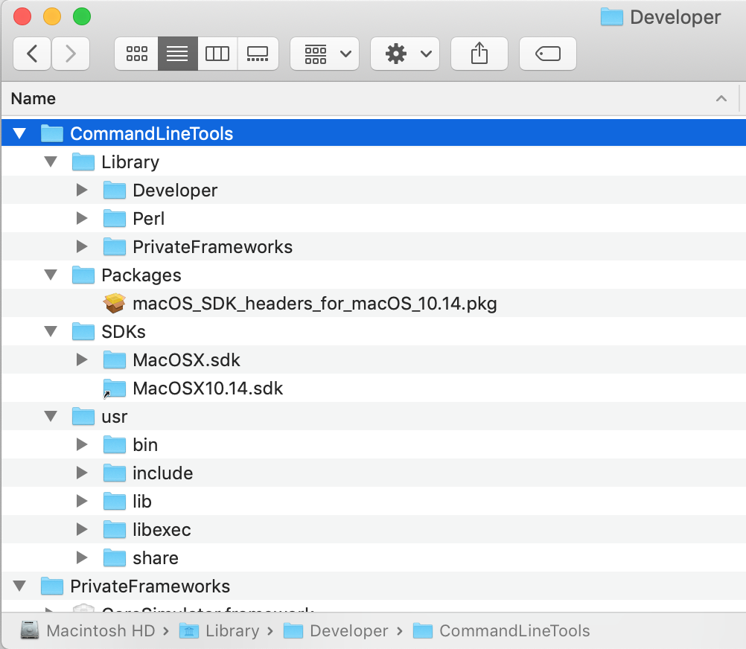Collapse the SDKs folder triangle

click(51, 332)
